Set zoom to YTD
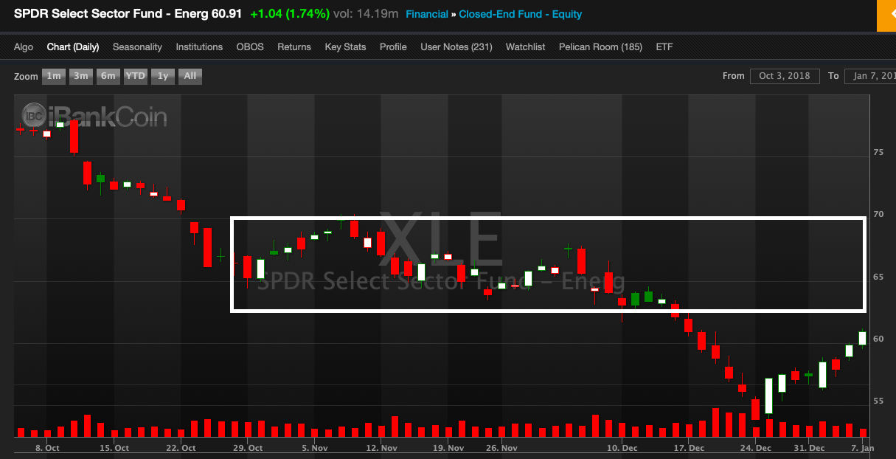The height and width of the screenshot is (459, 896). tap(135, 76)
